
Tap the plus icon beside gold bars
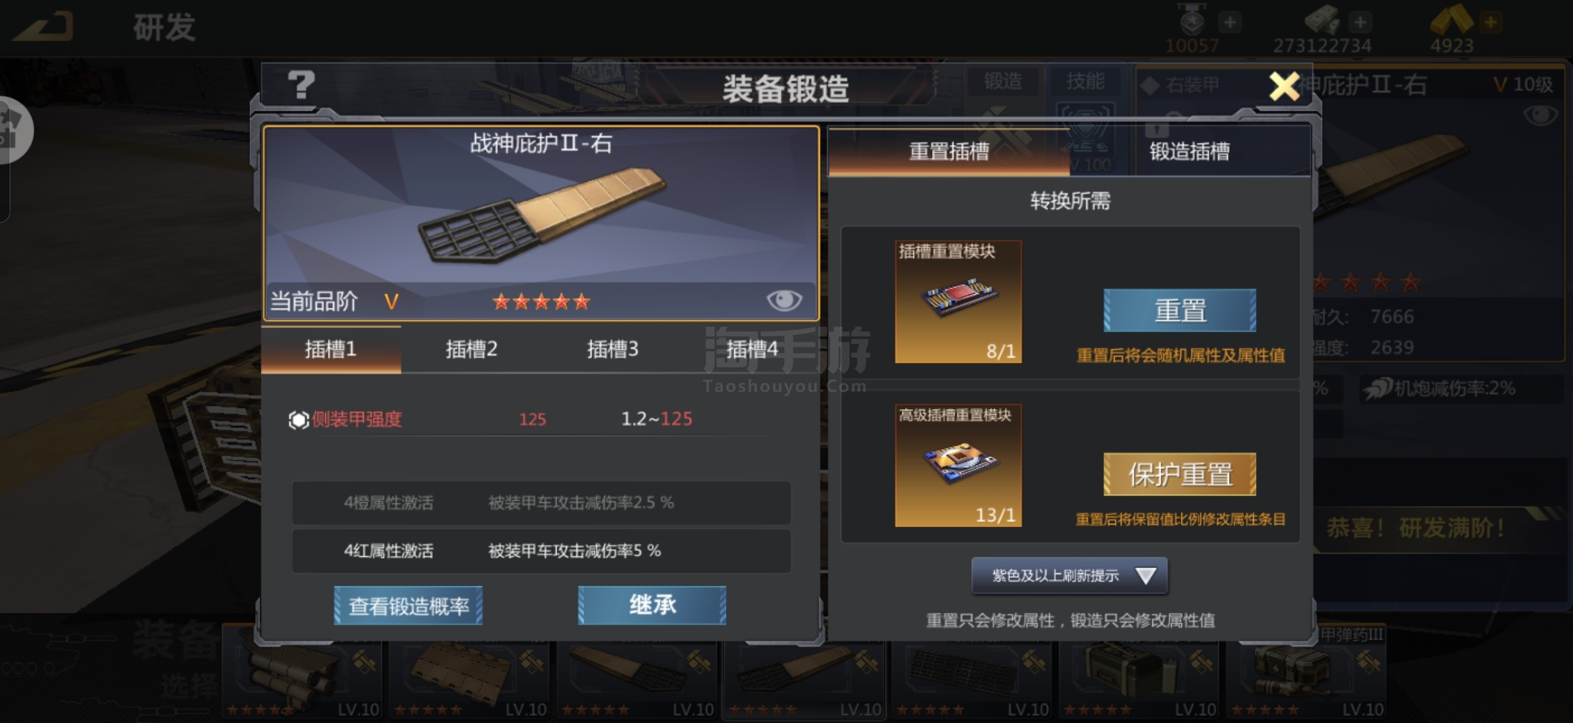point(1489,23)
